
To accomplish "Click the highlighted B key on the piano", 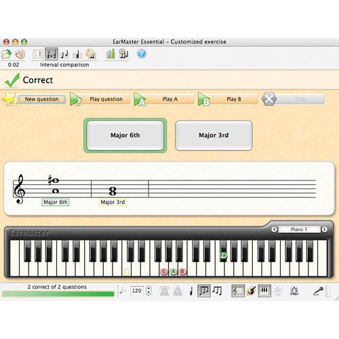I will (182, 271).
